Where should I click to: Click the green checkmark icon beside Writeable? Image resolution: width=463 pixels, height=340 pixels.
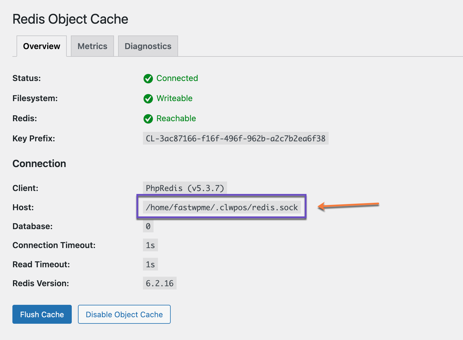click(148, 99)
